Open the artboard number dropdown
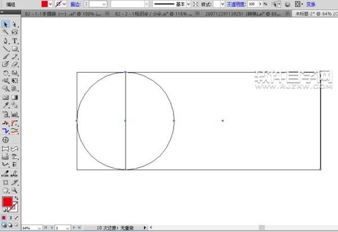This screenshot has height=232, width=338. [68, 228]
